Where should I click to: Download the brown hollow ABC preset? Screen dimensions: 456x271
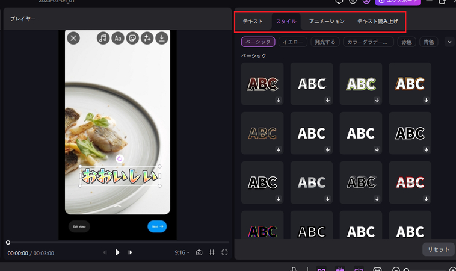point(279,149)
